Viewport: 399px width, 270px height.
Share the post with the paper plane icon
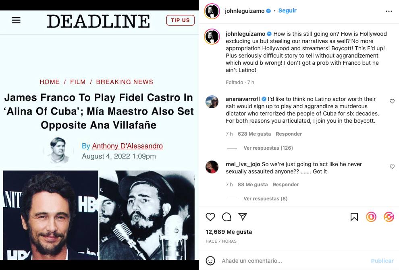coord(243,216)
